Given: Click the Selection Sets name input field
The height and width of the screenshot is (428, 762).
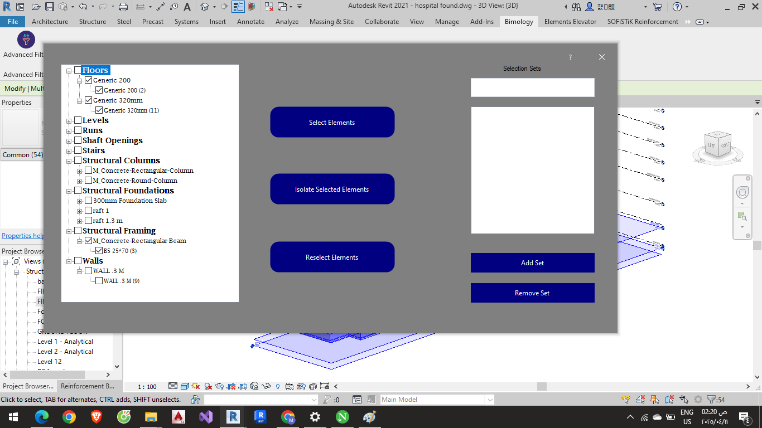Looking at the screenshot, I should (x=532, y=87).
